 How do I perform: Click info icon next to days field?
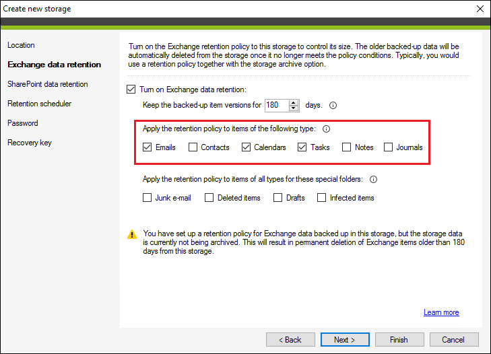pyautogui.click(x=333, y=106)
